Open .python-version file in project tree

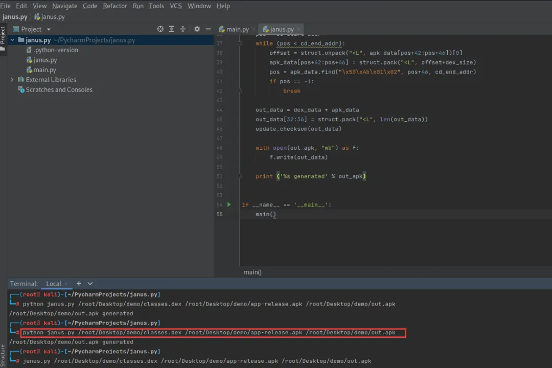click(56, 50)
